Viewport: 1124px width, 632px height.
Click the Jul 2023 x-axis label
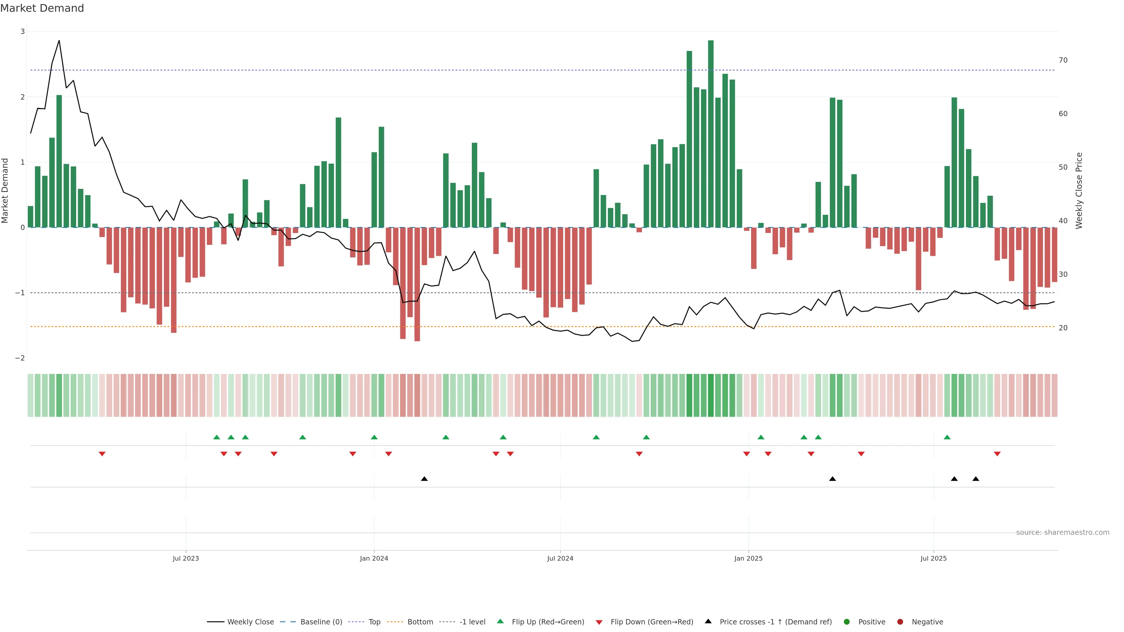(186, 558)
